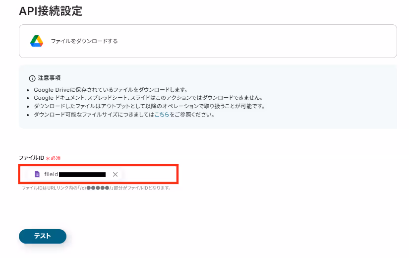
Task: Open the こちら link about file sizes
Action: click(x=162, y=115)
